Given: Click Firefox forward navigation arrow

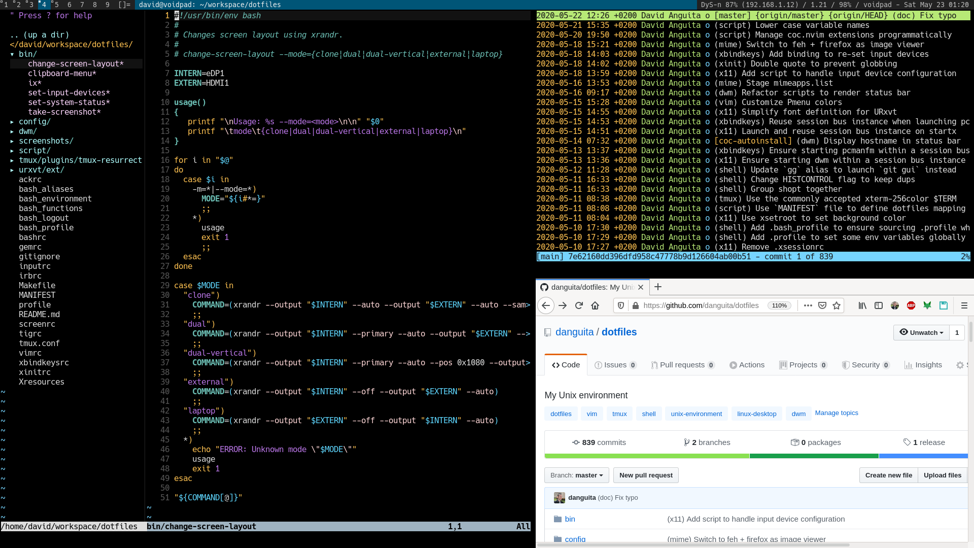Looking at the screenshot, I should tap(563, 305).
